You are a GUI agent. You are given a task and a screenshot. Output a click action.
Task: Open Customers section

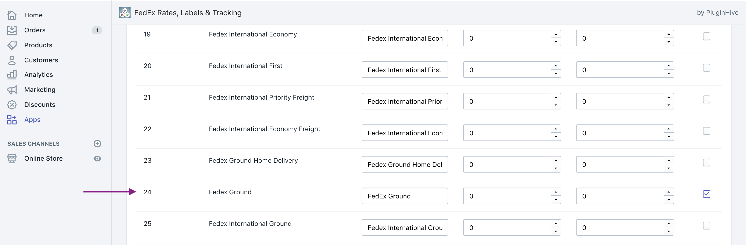(x=41, y=60)
